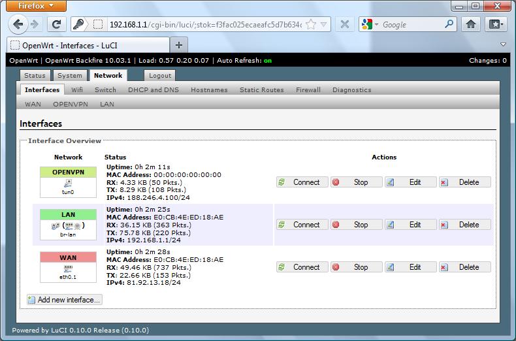Click the Logout tab
This screenshot has width=516, height=341.
[160, 75]
